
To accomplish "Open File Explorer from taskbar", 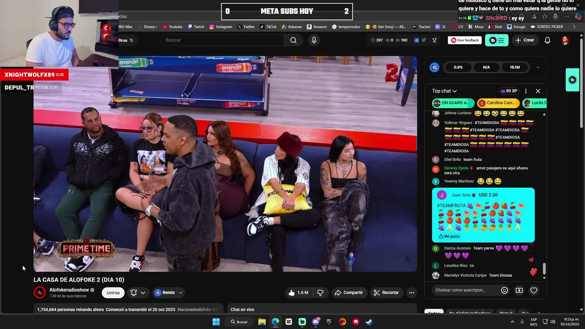I will pyautogui.click(x=262, y=322).
